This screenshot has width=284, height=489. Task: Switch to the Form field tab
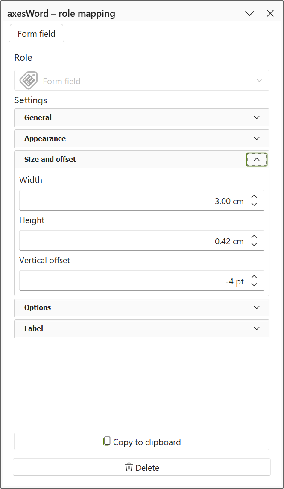coord(36,33)
